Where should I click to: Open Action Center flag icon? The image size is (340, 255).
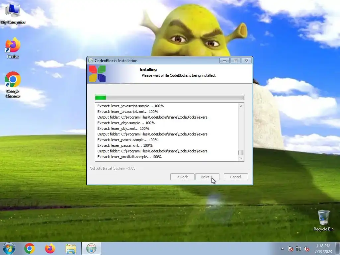[x=290, y=249]
